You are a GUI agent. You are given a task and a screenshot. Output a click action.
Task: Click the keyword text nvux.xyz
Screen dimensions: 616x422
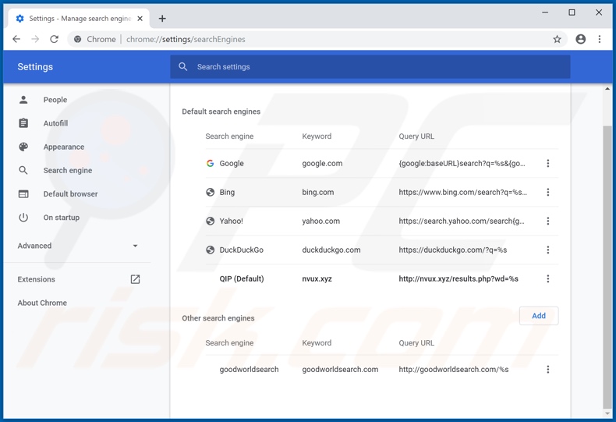pos(317,279)
